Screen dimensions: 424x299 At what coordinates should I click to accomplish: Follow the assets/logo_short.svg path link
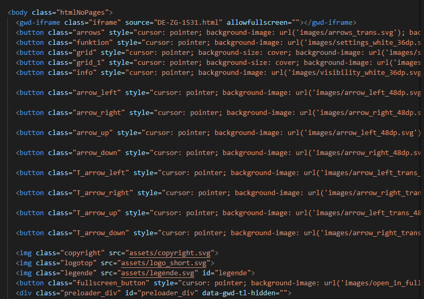click(167, 263)
